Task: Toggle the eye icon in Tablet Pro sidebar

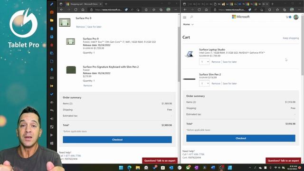Action: click(52, 103)
